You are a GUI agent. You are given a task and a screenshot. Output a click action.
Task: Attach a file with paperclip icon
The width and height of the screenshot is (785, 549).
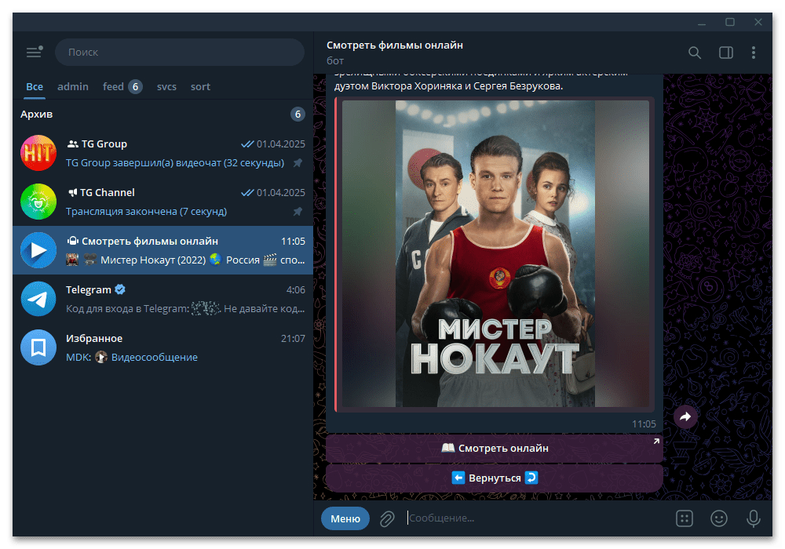click(387, 518)
